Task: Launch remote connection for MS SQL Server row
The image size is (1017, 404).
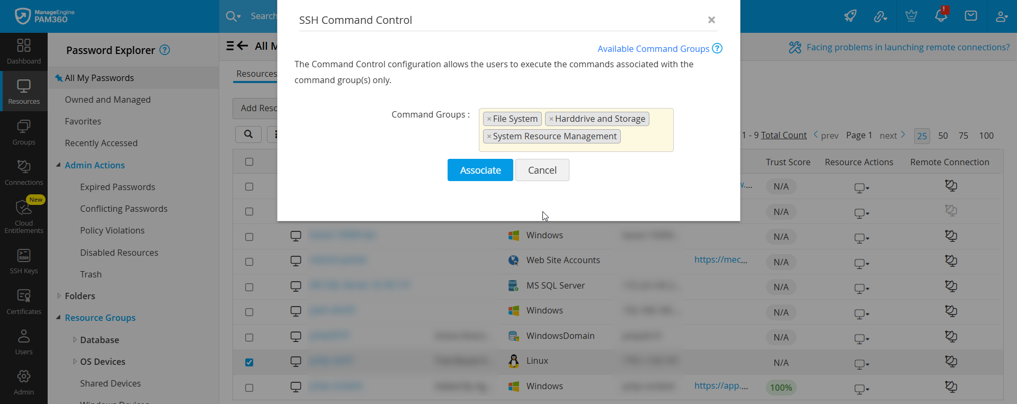Action: [x=951, y=286]
